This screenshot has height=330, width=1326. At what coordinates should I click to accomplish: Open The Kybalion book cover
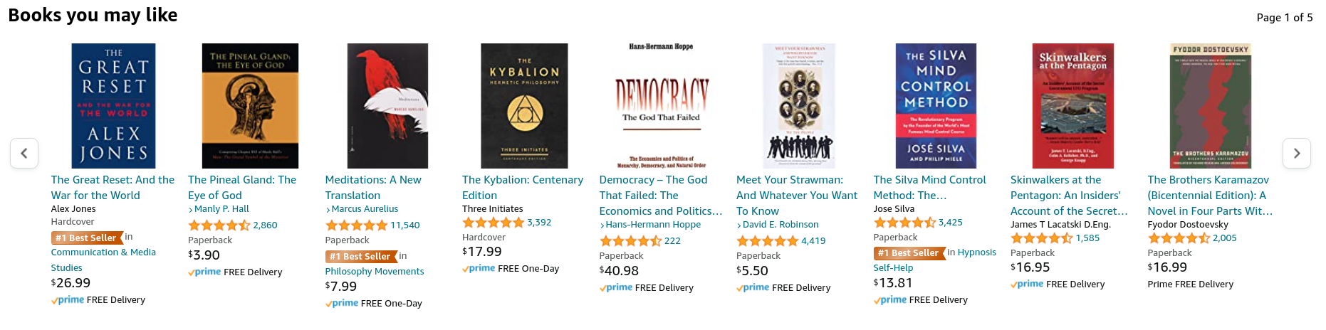524,106
